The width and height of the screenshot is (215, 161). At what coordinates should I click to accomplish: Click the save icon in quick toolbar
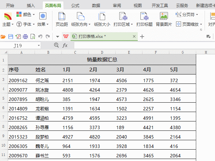11,37
